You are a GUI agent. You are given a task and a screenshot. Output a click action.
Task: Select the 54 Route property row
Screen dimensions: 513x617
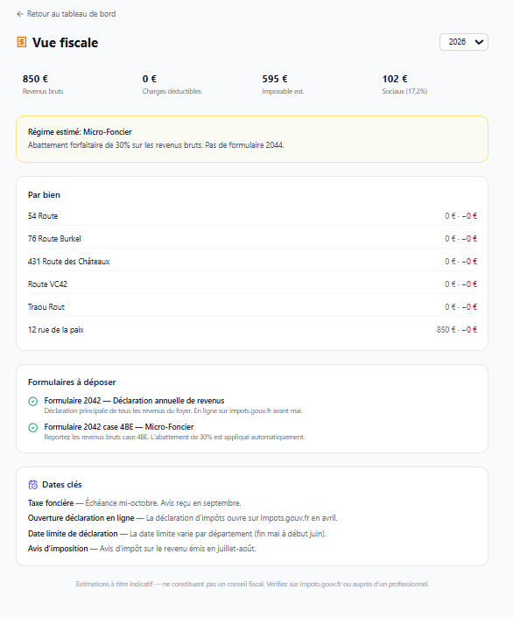click(252, 216)
